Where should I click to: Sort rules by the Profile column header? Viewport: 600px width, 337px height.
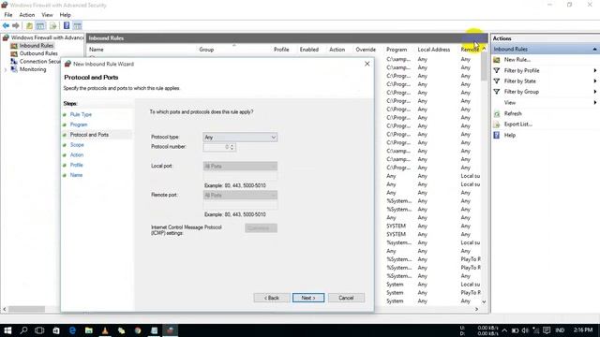(x=281, y=50)
